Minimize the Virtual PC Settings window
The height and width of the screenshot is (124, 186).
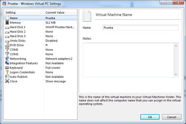(163, 3)
